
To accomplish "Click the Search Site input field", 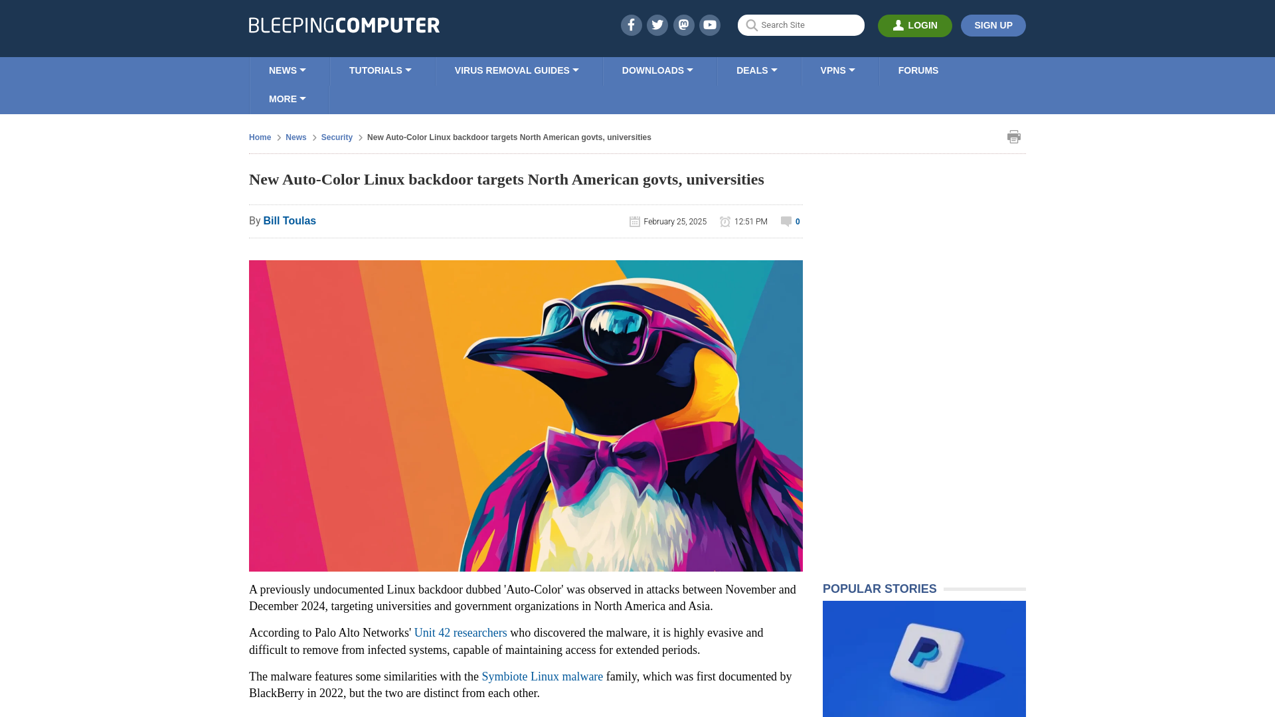I will click(x=800, y=25).
